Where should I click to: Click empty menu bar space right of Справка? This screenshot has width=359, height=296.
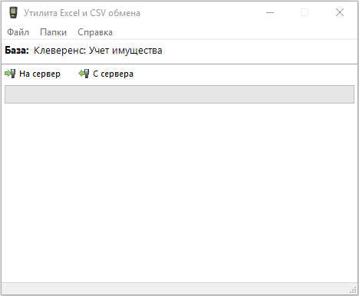pos(235,32)
